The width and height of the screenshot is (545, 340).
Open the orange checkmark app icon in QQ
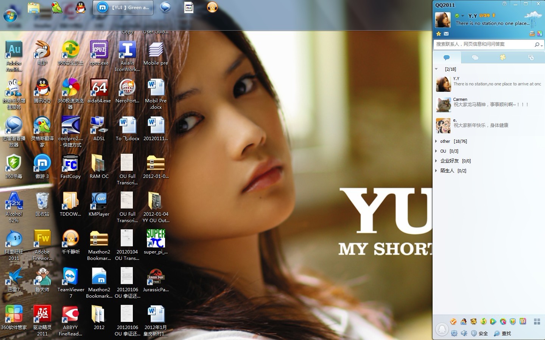(x=453, y=321)
